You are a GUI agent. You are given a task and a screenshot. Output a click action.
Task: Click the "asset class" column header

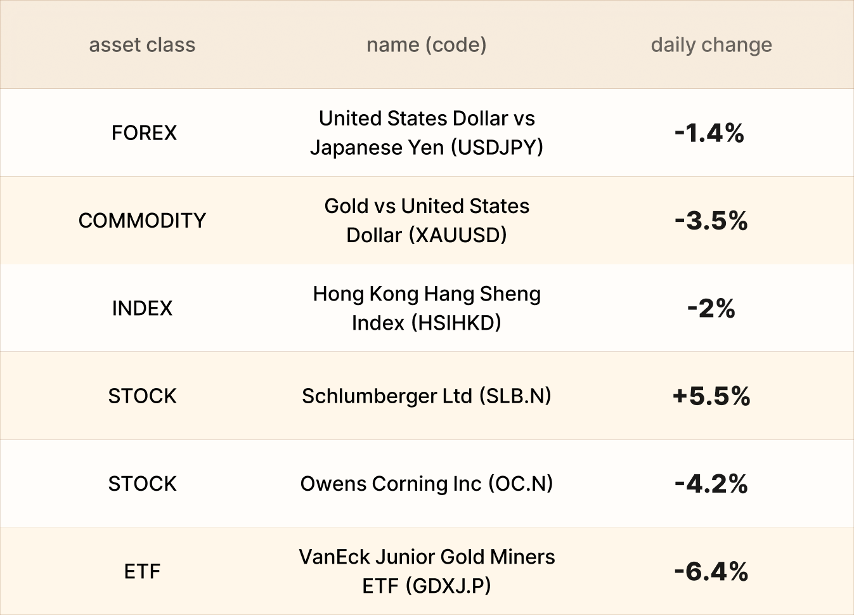(142, 45)
